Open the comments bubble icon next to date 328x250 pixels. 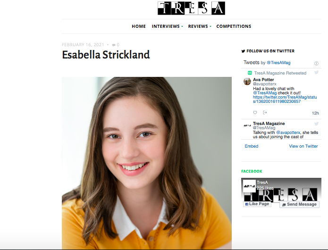pyautogui.click(x=114, y=45)
